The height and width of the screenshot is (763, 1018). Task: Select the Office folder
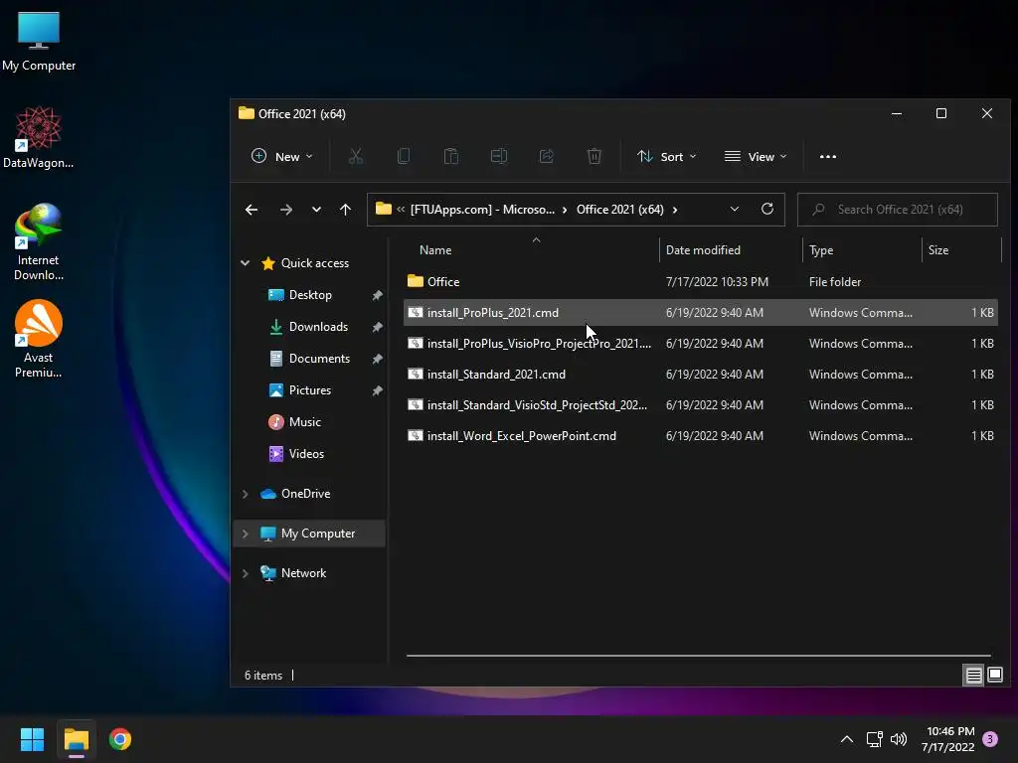(x=700, y=281)
